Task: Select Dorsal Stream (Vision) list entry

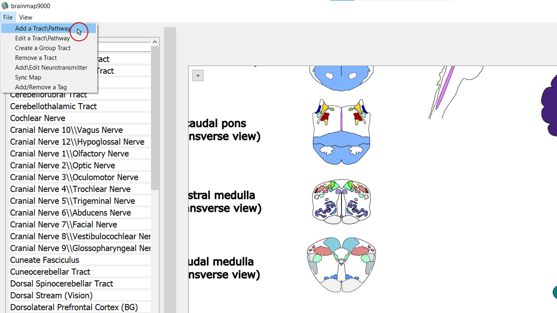Action: tap(51, 296)
